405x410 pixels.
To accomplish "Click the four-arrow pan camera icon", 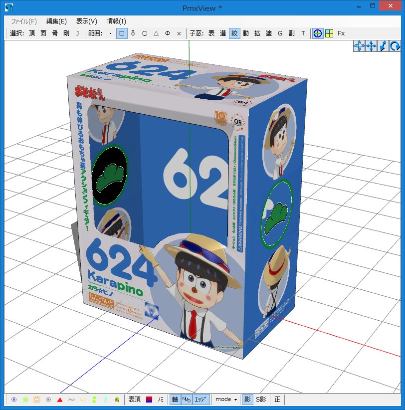I will click(x=371, y=46).
